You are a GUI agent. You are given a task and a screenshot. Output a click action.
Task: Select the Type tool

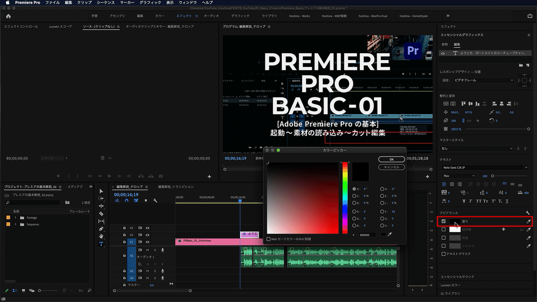tap(101, 244)
